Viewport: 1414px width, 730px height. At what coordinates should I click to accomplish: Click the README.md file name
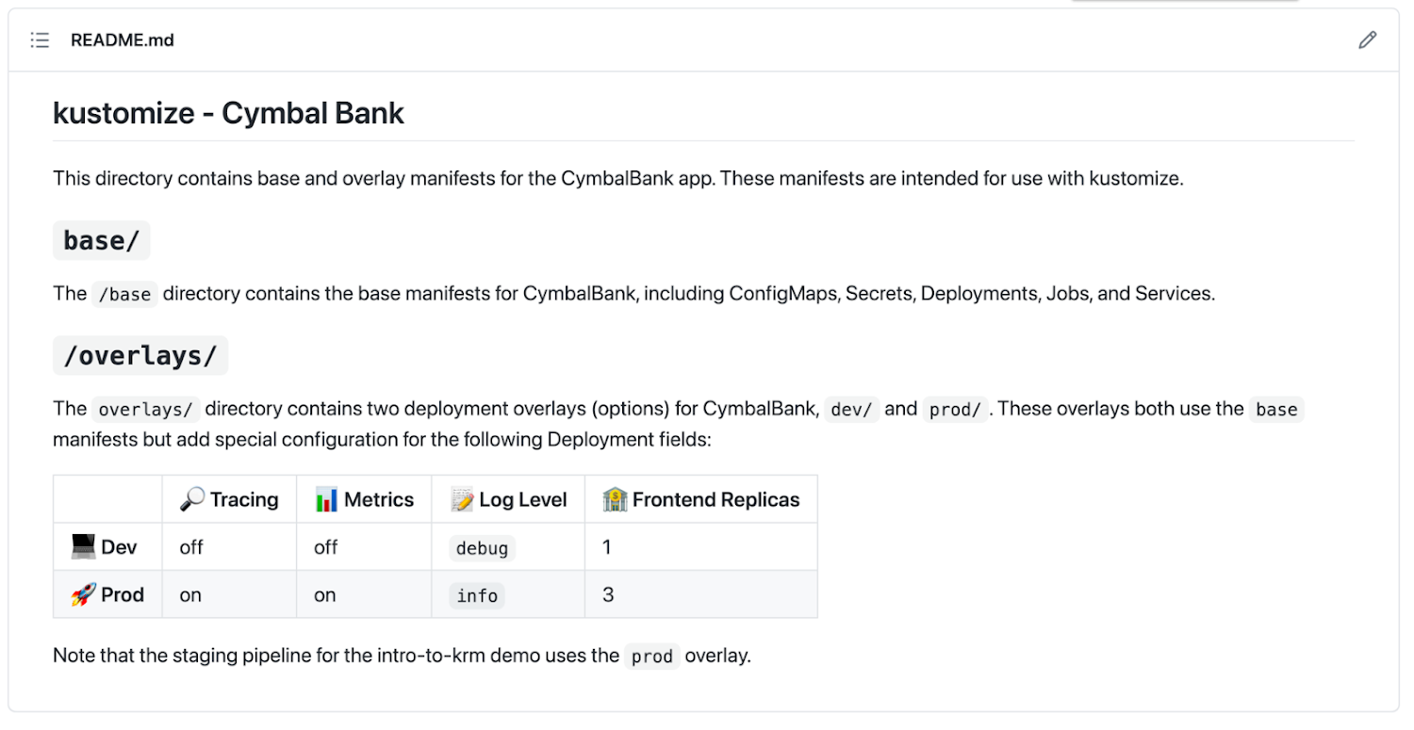123,41
